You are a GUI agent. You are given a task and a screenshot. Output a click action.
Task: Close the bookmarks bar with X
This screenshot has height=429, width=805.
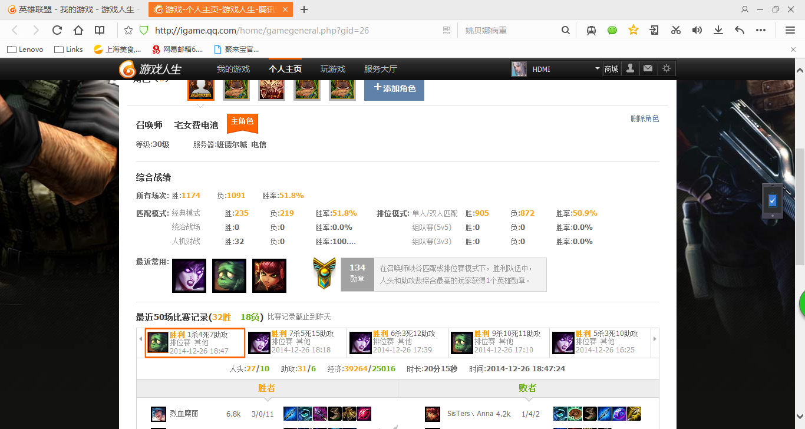click(793, 49)
